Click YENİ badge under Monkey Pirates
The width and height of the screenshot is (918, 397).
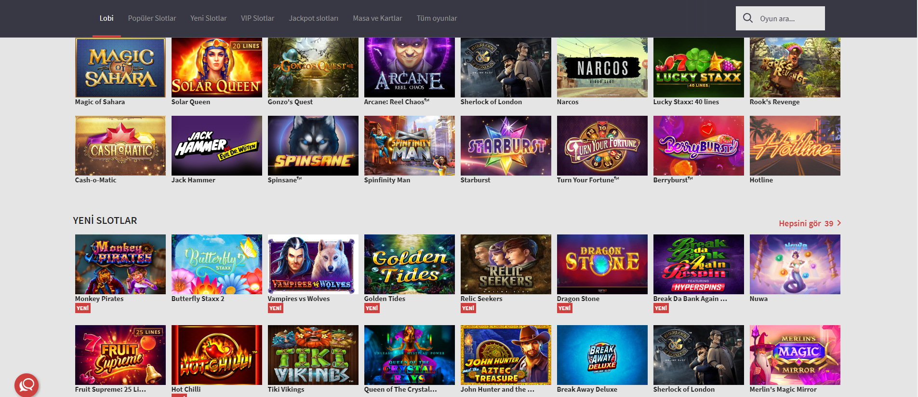pyautogui.click(x=83, y=308)
